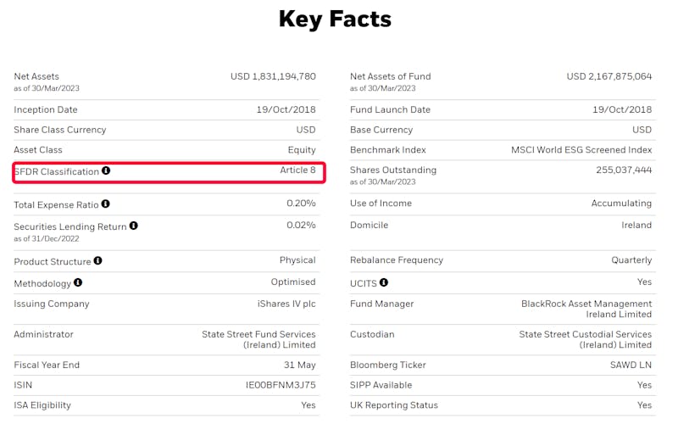This screenshot has width=678, height=424.
Task: Click MSCI World ESG Screened Index text
Action: (x=581, y=150)
